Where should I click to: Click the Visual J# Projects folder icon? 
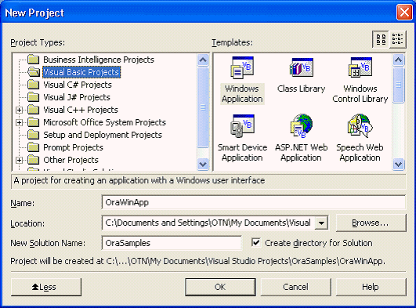tap(34, 97)
